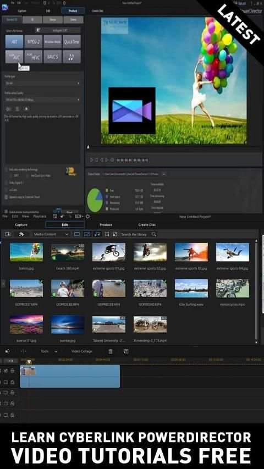264x469 pixels.
Task: Choose the MPEG-2 output format
Action: tap(33, 42)
